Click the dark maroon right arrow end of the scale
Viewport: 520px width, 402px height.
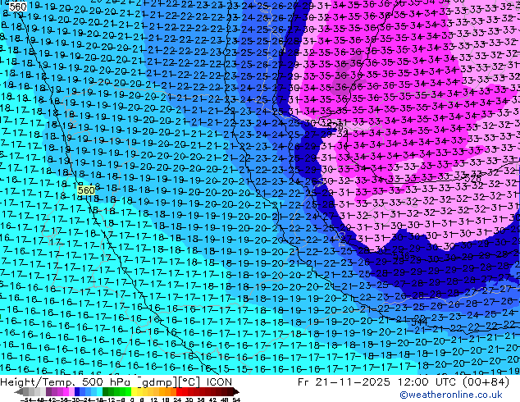tap(235, 391)
